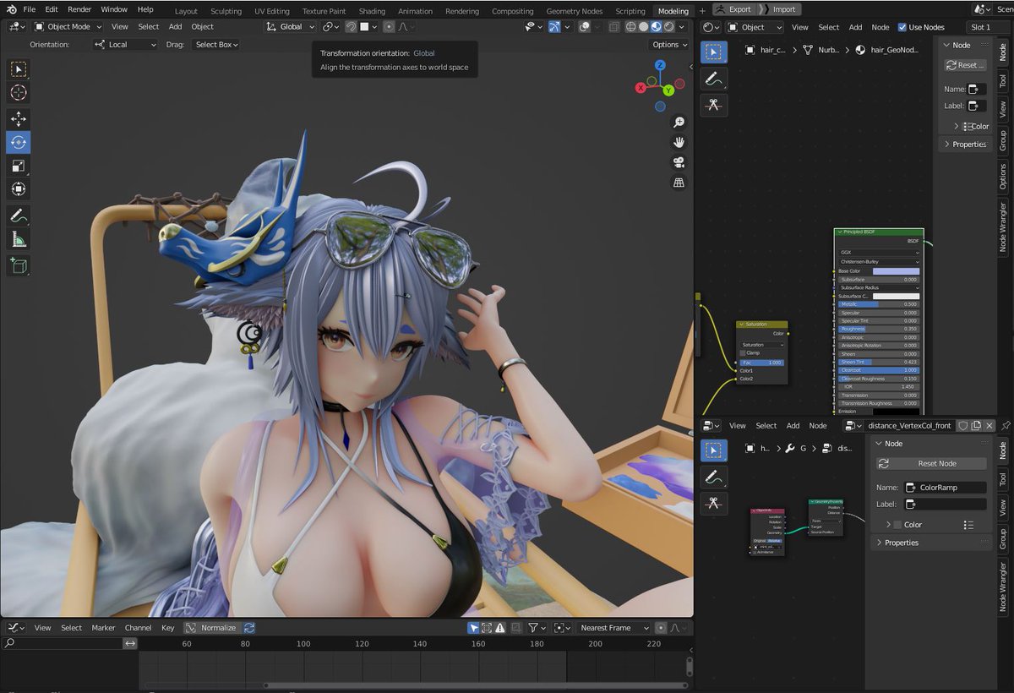Select the Links Cut scissors tool in shader editor
1014x693 pixels.
pyautogui.click(x=714, y=106)
